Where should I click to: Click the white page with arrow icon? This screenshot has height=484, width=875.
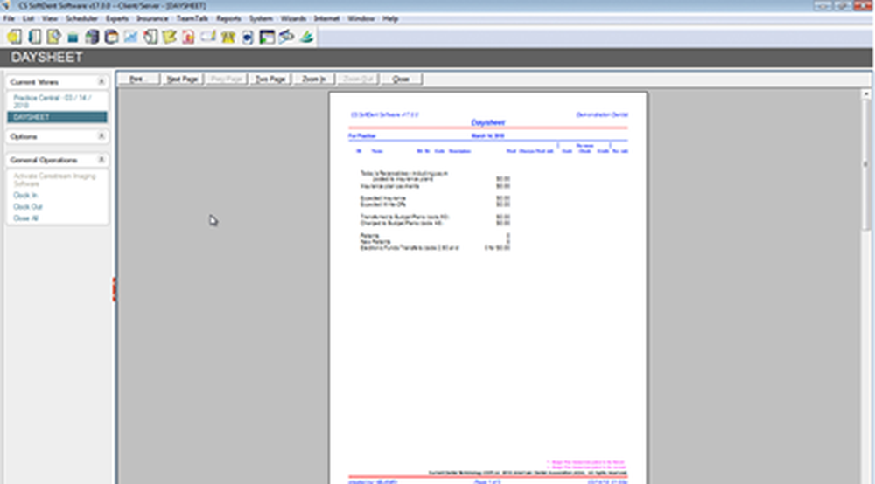[150, 37]
